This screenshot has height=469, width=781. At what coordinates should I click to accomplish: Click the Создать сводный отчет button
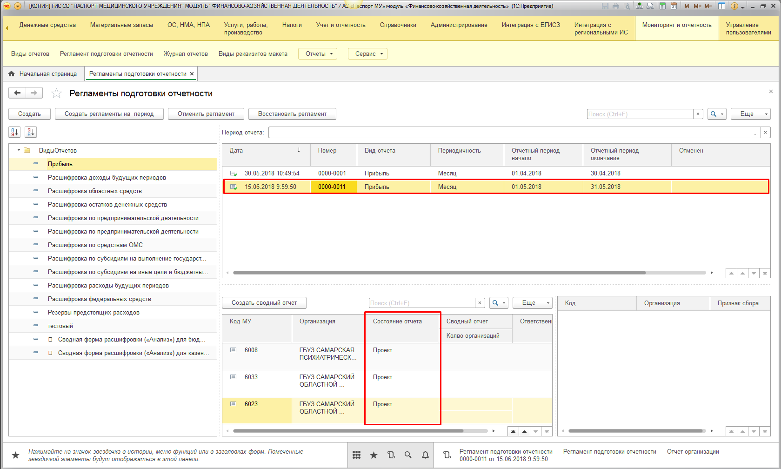click(x=264, y=303)
